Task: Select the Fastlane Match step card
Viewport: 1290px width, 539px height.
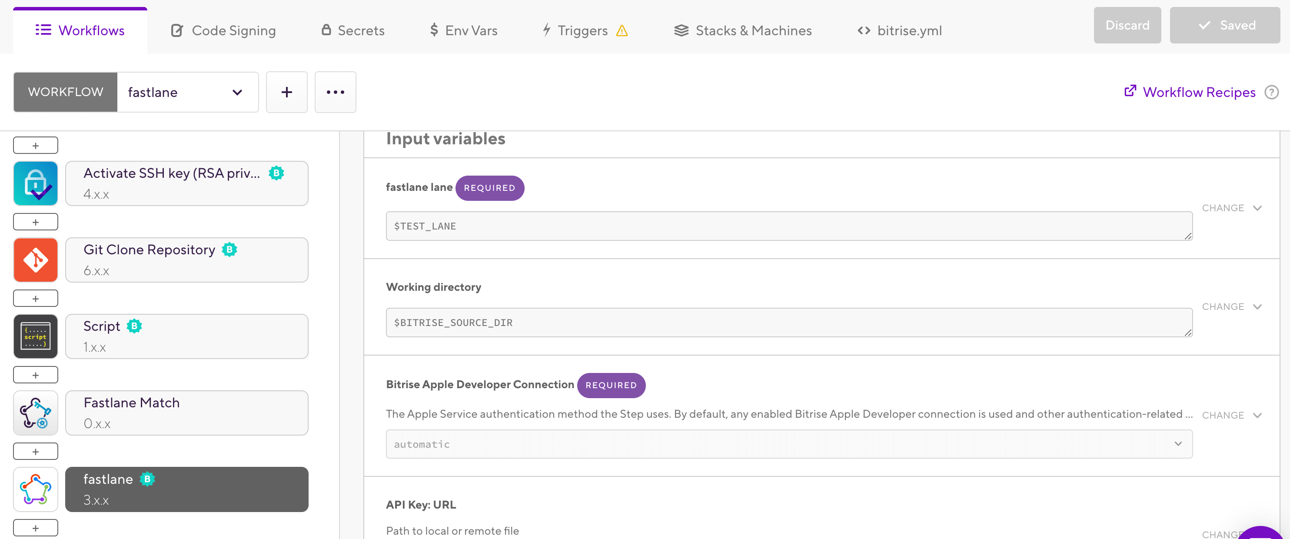Action: (x=187, y=413)
